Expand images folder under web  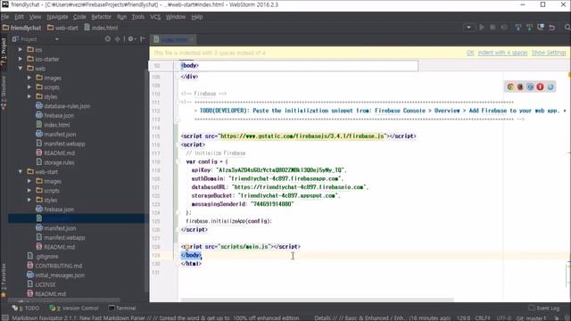29,78
